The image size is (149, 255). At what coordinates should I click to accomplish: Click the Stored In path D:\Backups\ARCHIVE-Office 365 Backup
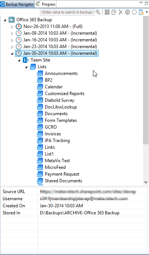coord(80,213)
